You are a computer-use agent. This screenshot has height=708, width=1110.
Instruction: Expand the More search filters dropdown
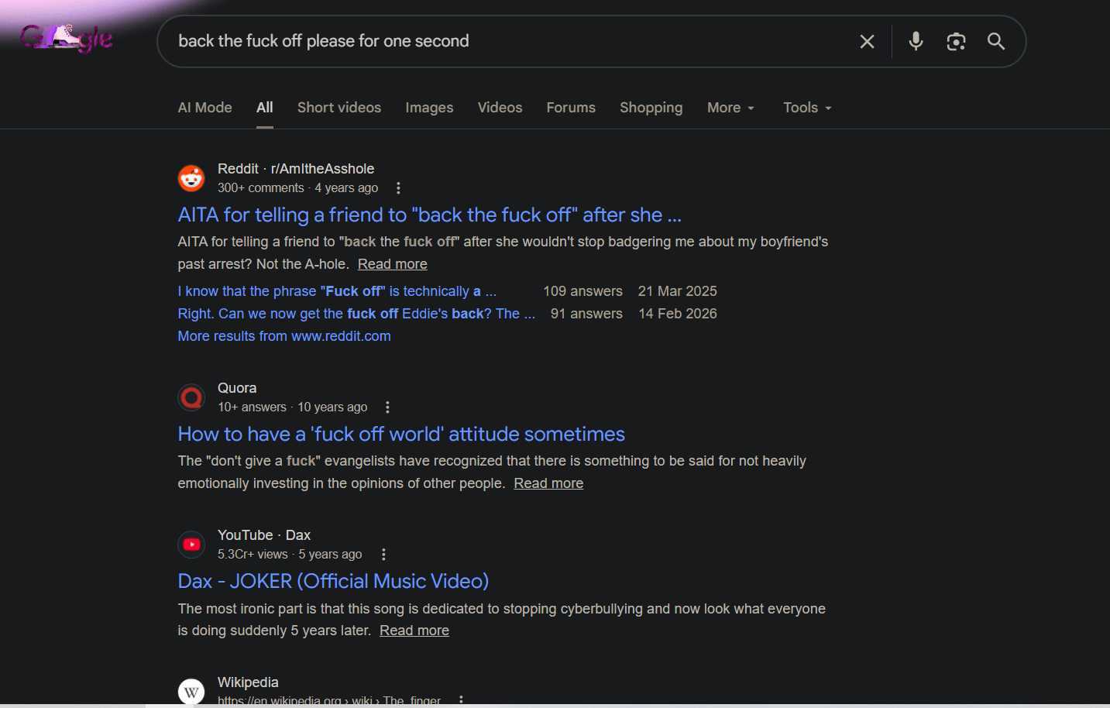[730, 108]
